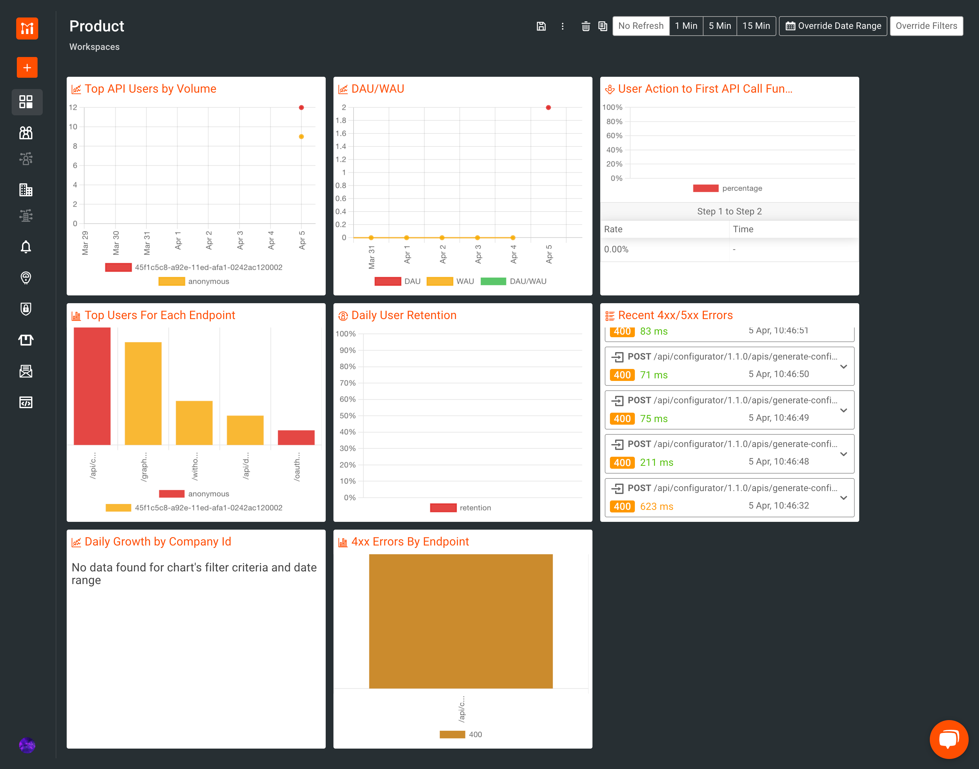The image size is (979, 769).
Task: Open the Top API Users by Volume title
Action: click(150, 89)
